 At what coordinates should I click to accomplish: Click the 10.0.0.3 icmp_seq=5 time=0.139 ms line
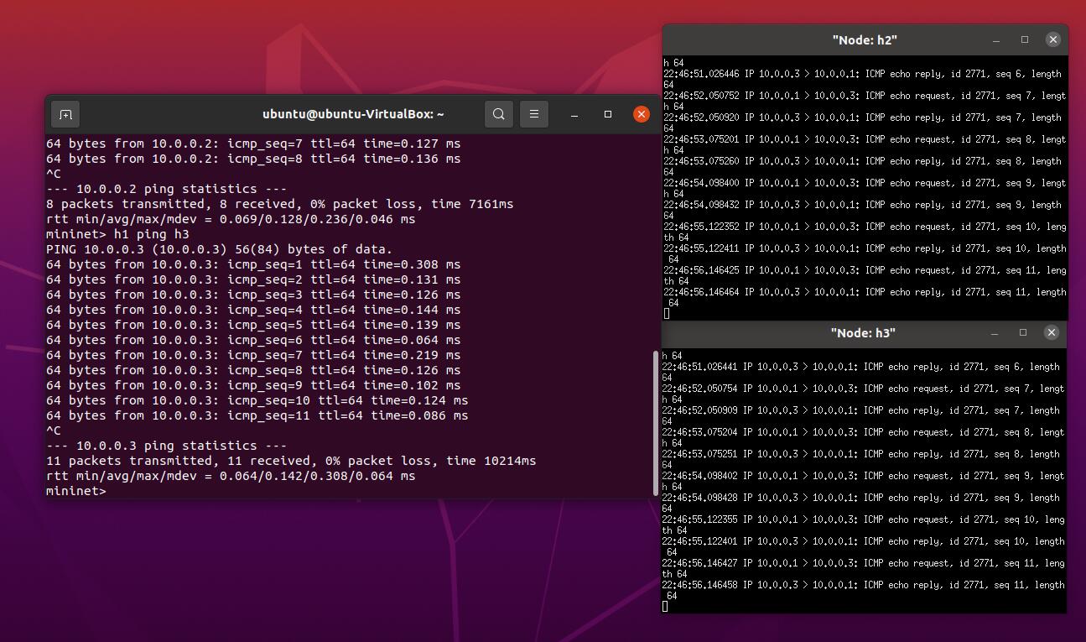coord(253,325)
